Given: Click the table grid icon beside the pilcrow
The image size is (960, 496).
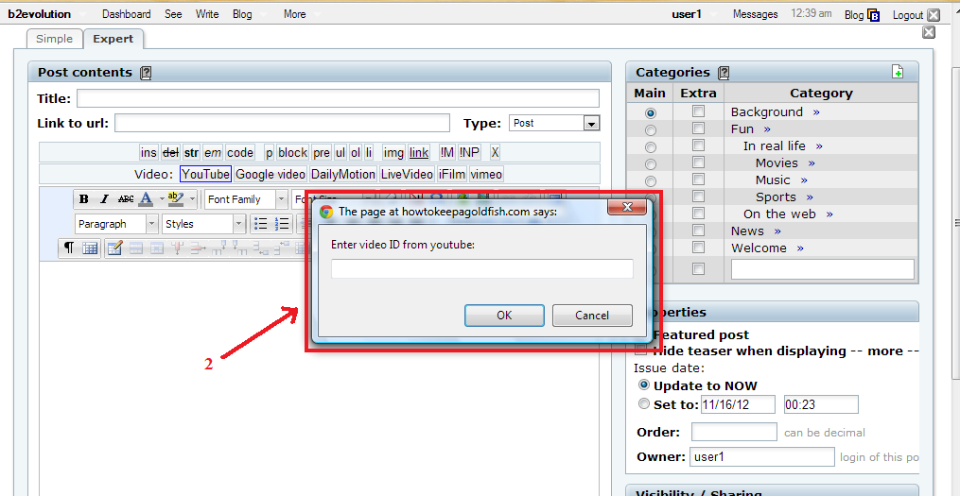Looking at the screenshot, I should 90,248.
